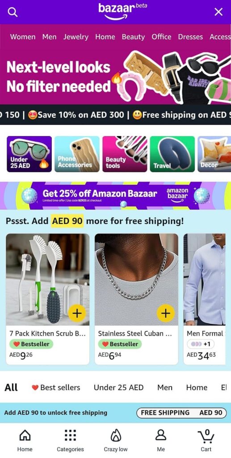Viewport: 231px width, 458px height.
Task: Tap the Get 25% off Amazon Bazaar banner
Action: pos(115,195)
